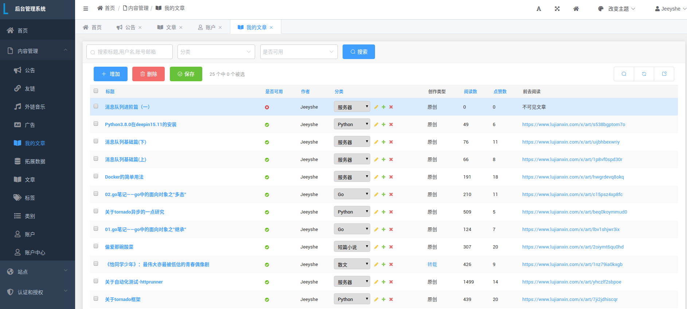Image resolution: width=687 pixels, height=309 pixels.
Task: Open 拓展数据 in the sidebar
Action: pos(38,161)
